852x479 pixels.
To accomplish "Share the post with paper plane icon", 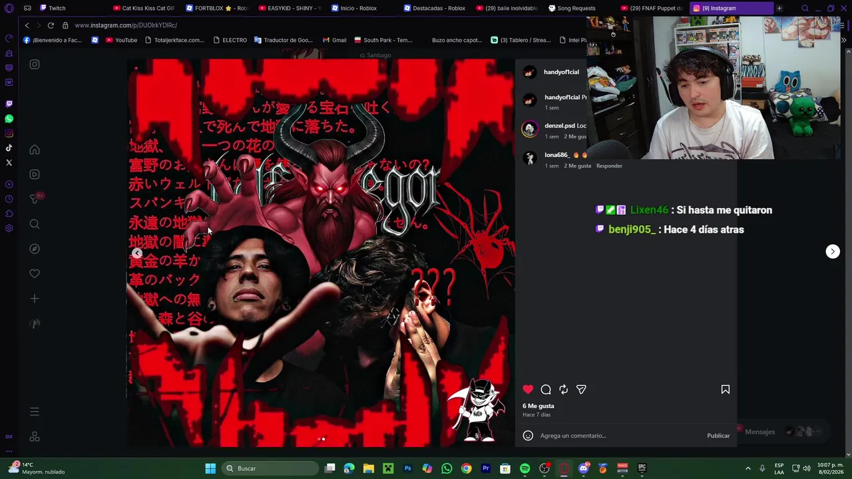I will pos(581,389).
